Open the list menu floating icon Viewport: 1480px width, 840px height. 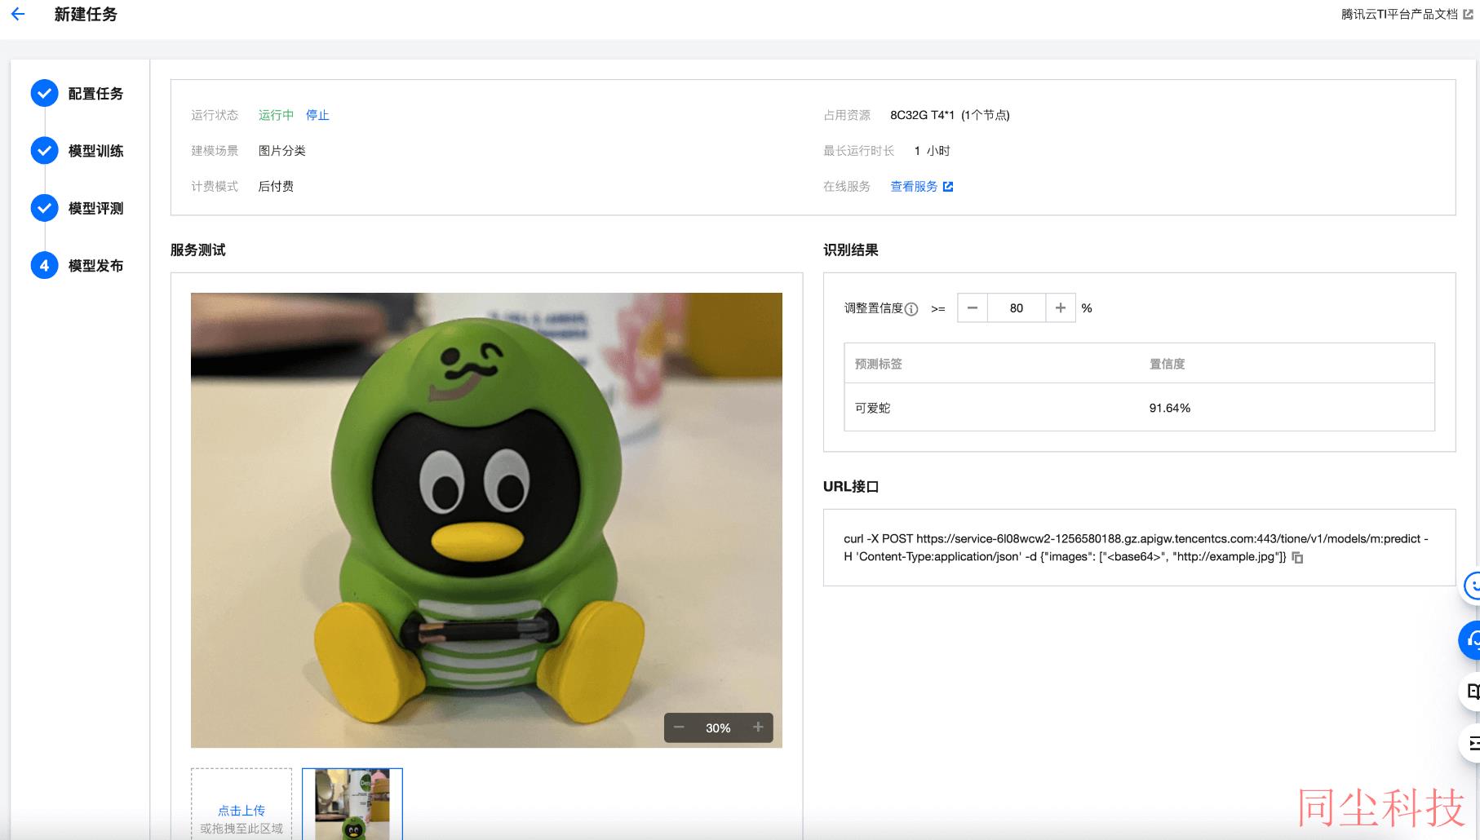click(x=1471, y=744)
